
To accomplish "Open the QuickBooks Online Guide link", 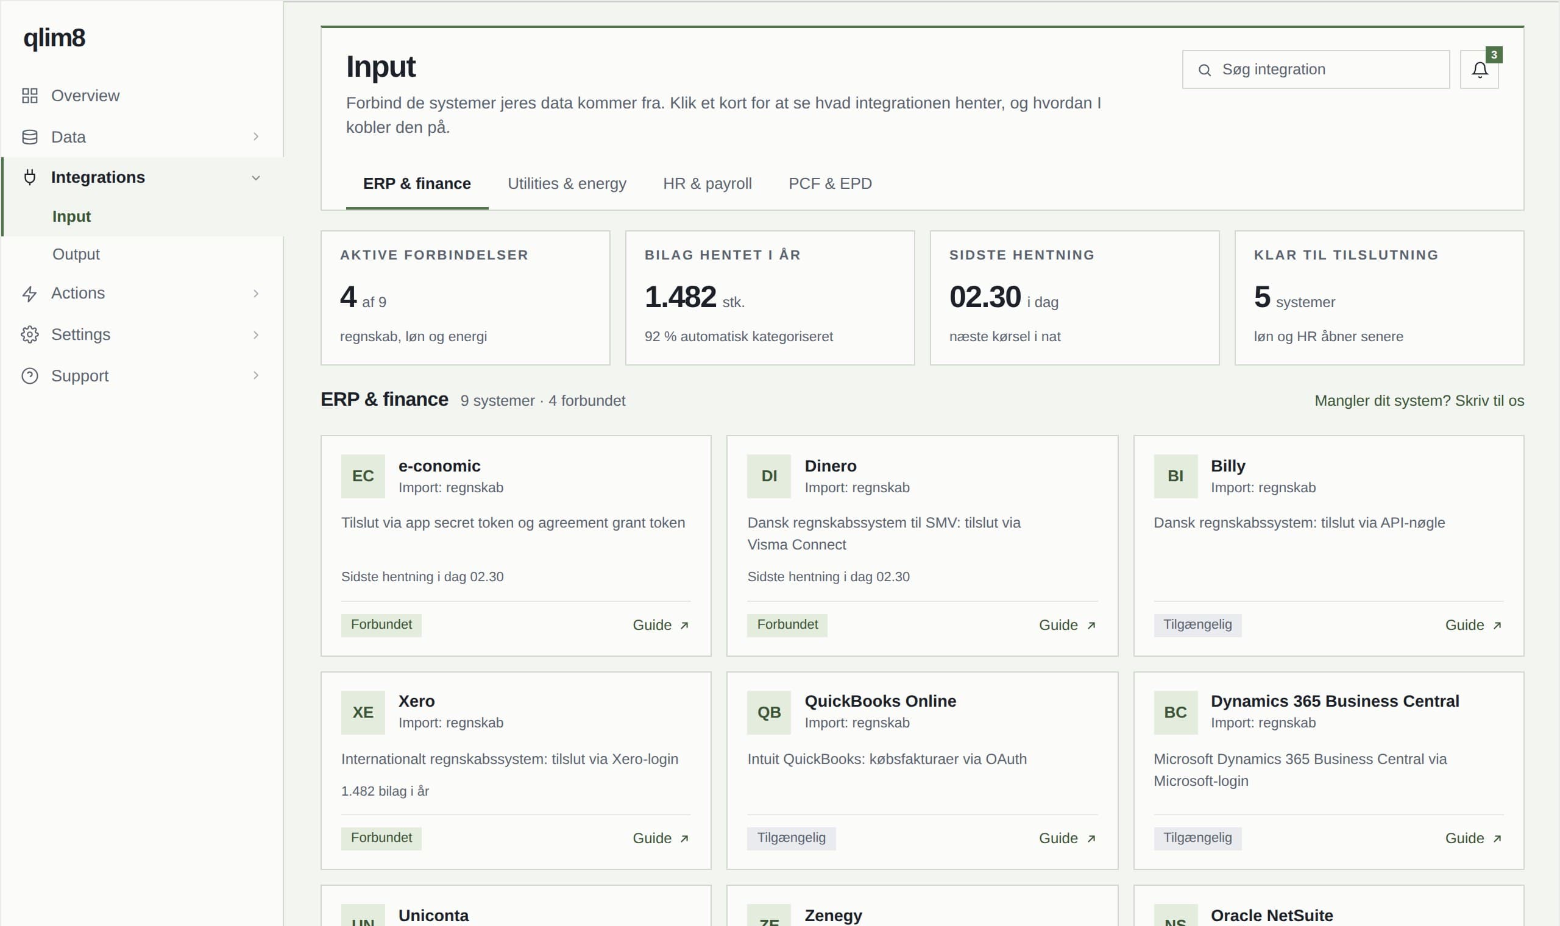I will point(1067,838).
